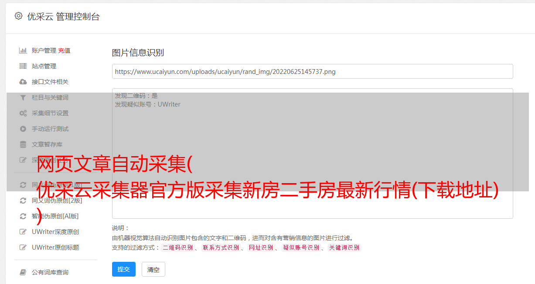The height and width of the screenshot is (284, 535).
Task: Open 接口文件相关 menu item
Action: pyautogui.click(x=50, y=82)
